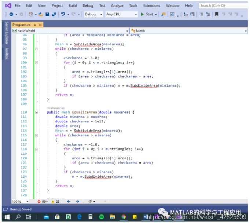This screenshot has width=250, height=224.
Task: Click the screenshot camera toolbar icon
Action: click(x=172, y=14)
